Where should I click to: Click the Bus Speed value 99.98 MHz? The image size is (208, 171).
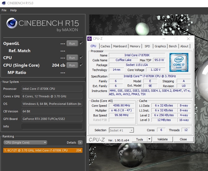[x=122, y=115]
